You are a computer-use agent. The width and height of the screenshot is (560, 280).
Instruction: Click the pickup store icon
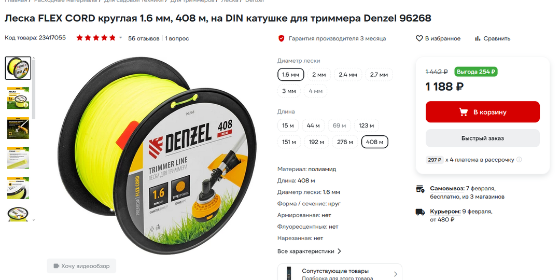pos(421,189)
